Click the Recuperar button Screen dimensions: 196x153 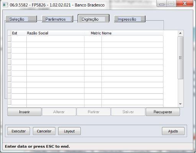point(163,112)
